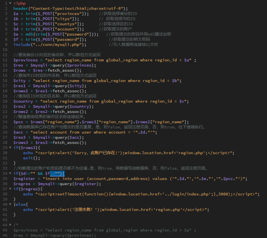This screenshot has width=267, height=238.
Task: Click $res3 variable on line 27
Action: 20,137
